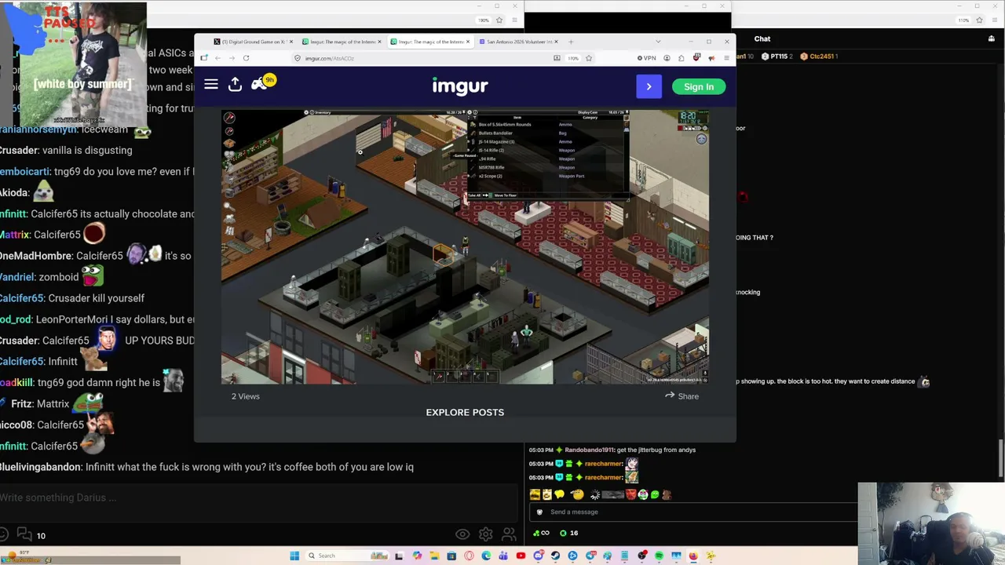The image size is (1005, 565).
Task: Open the gear settings below left chat
Action: (486, 535)
